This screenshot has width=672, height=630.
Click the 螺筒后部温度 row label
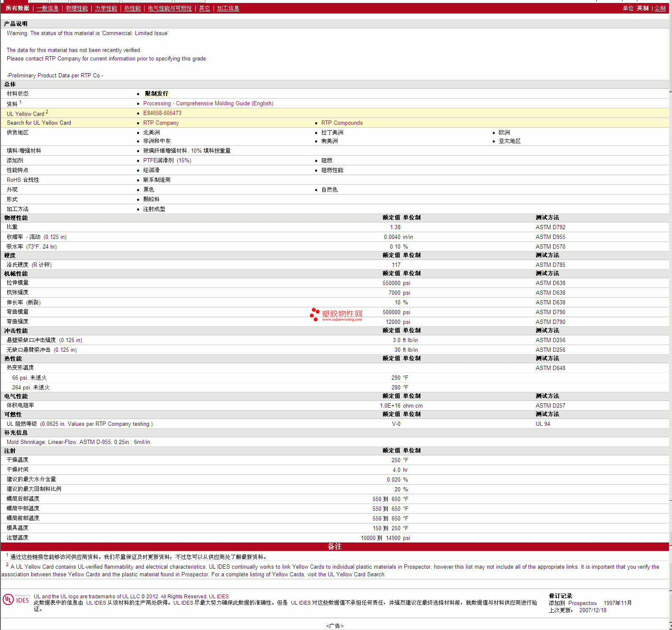tap(23, 499)
